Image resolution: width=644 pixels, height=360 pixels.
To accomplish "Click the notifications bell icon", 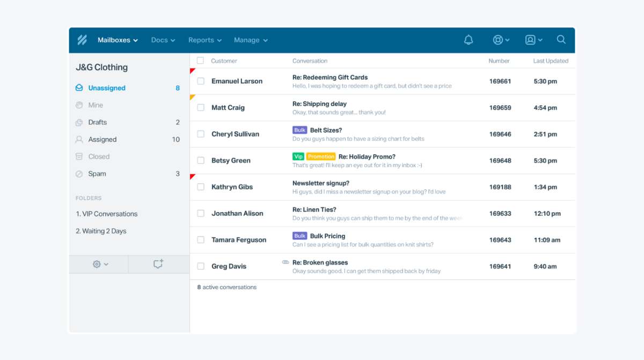I will [468, 40].
